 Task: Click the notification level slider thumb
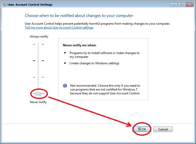38,94
